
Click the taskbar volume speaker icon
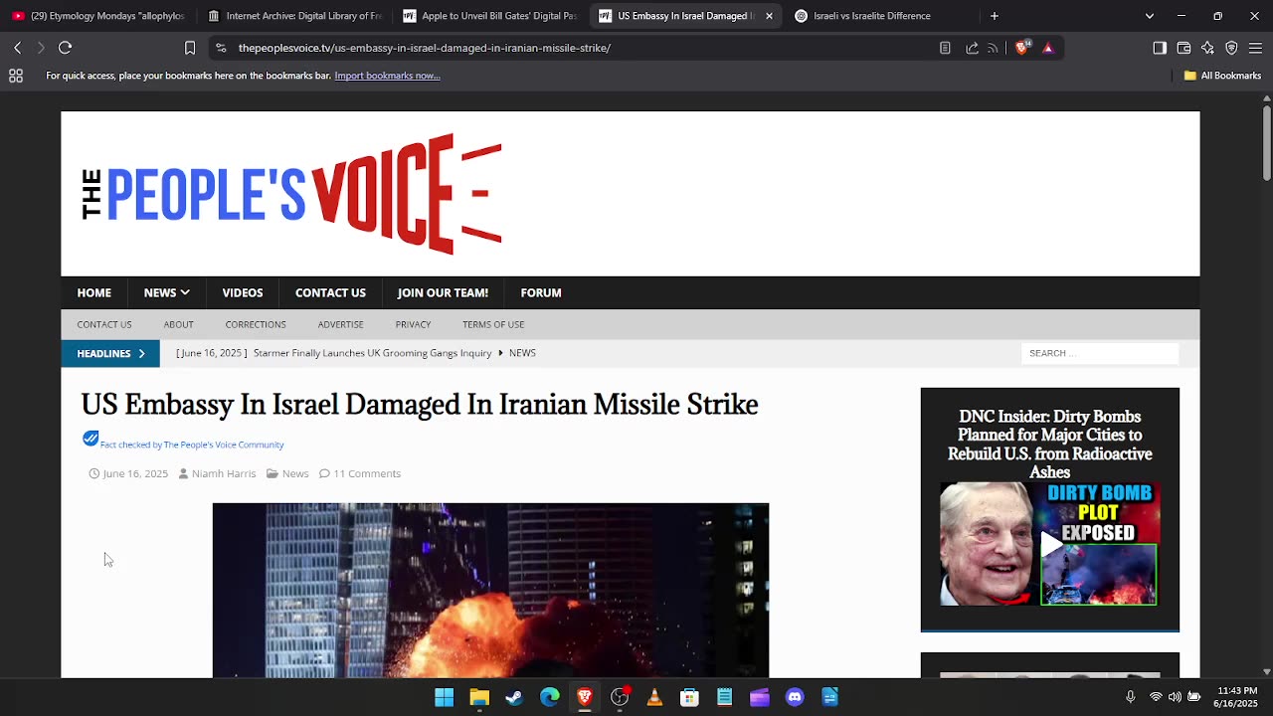(1175, 697)
